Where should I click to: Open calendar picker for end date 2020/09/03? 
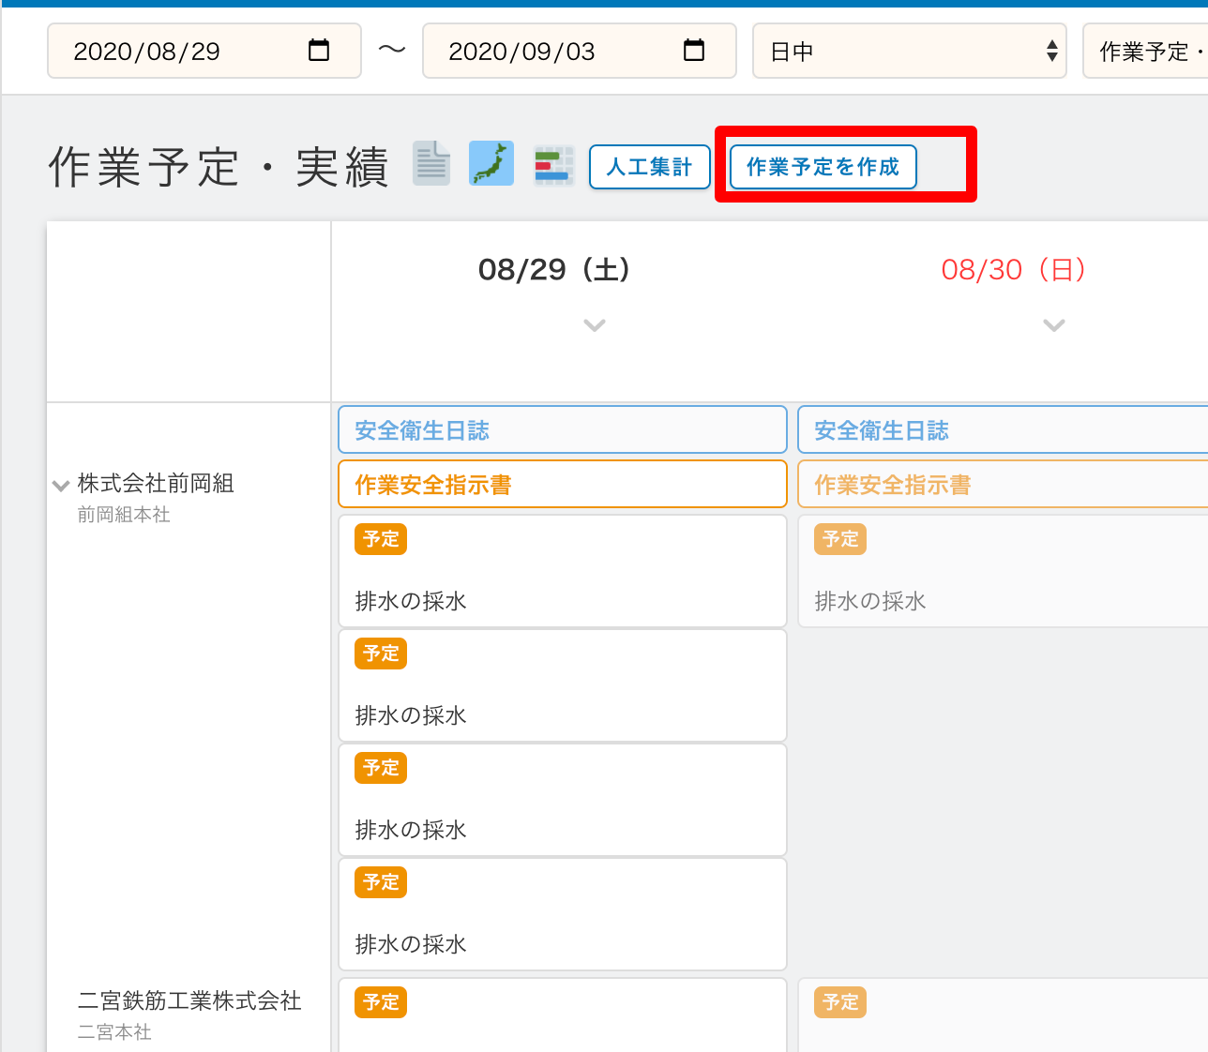(694, 51)
